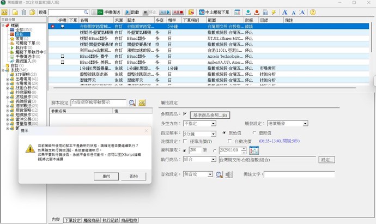
Task: Switch to the 下單設定 tab
Action: pos(72,219)
